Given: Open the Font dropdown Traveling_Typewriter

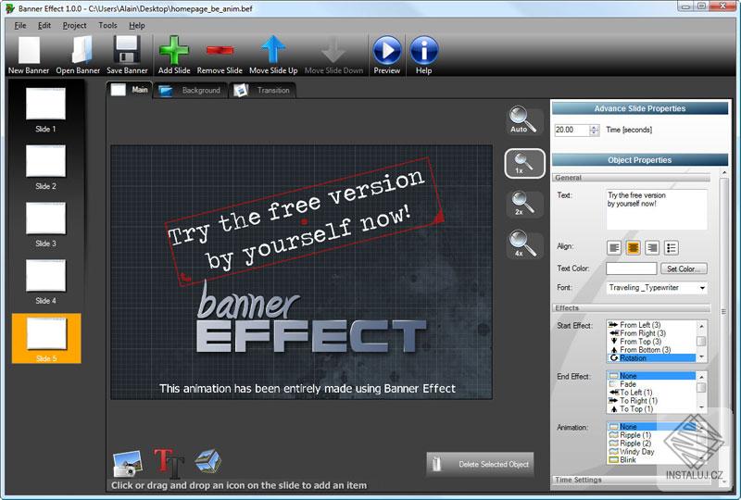Looking at the screenshot, I should tap(657, 288).
